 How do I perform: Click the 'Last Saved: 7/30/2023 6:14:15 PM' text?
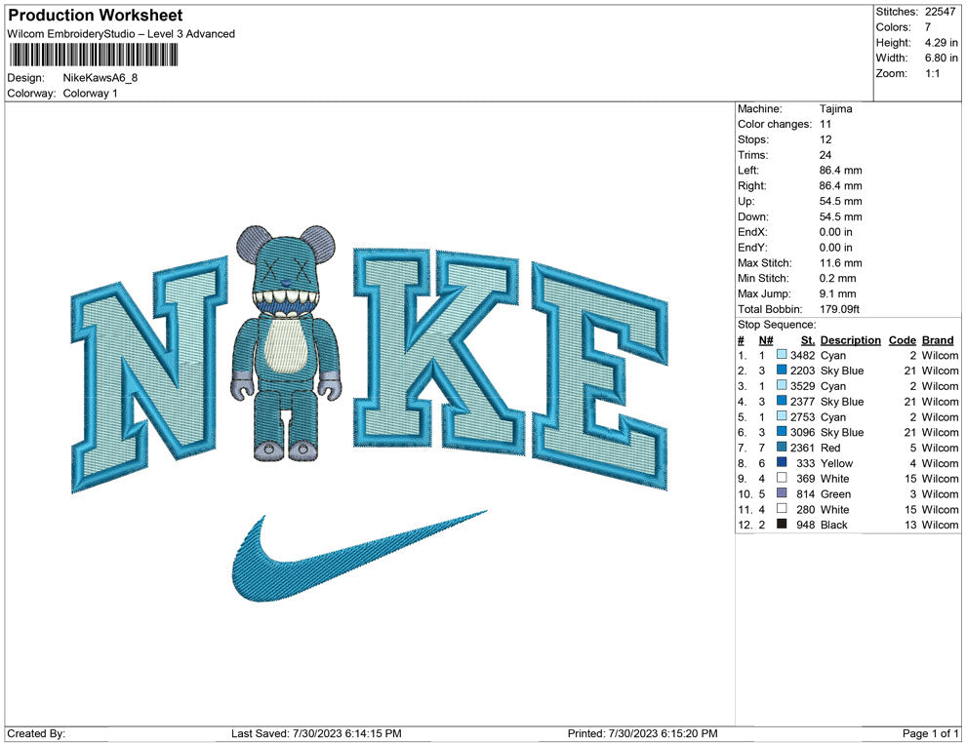click(316, 733)
